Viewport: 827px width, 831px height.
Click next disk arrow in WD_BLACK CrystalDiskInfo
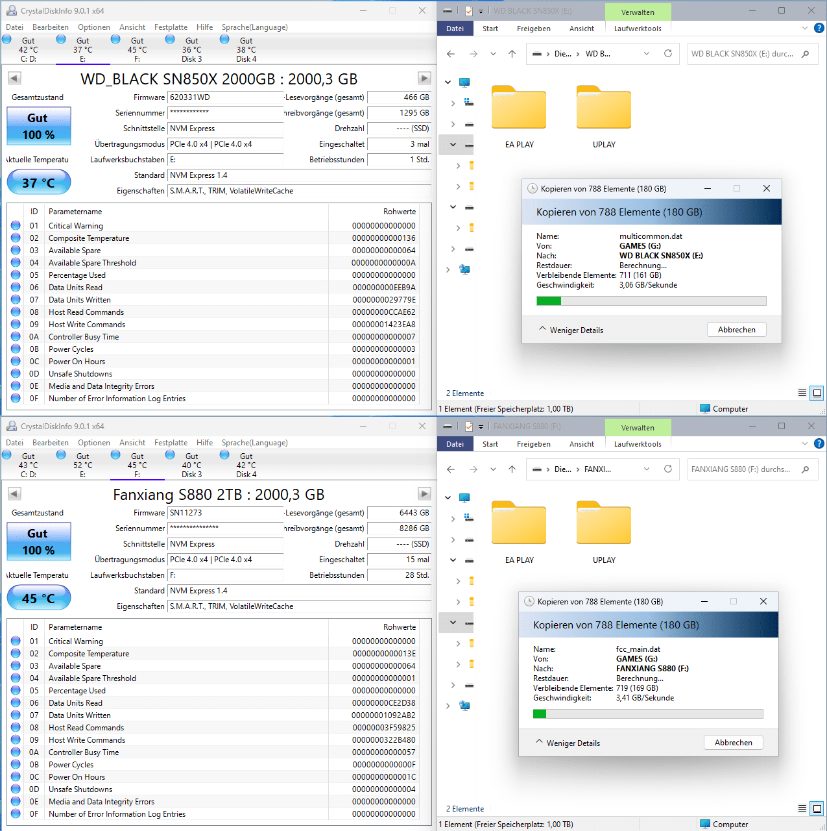(x=424, y=78)
